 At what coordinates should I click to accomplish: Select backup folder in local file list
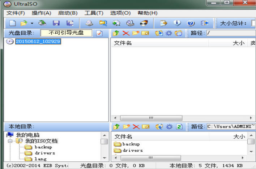coord(131,144)
